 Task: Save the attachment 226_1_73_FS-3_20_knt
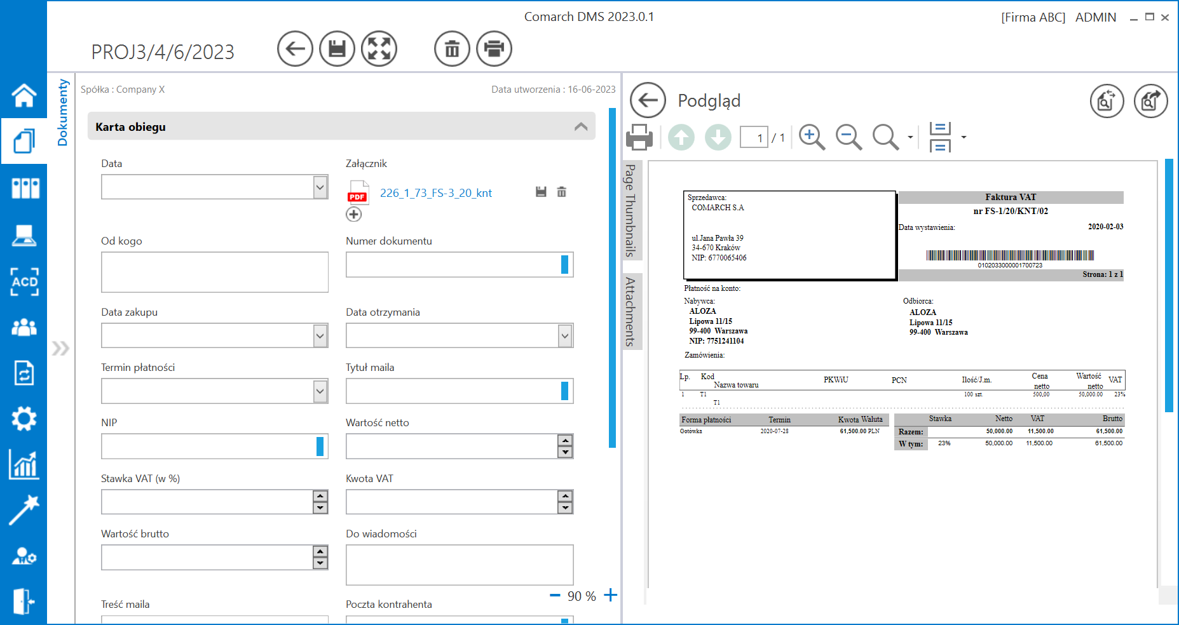coord(541,192)
